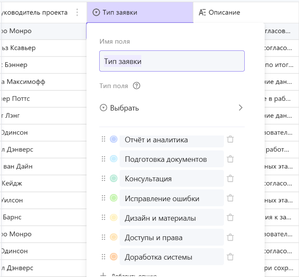Edit the Дизайн и материалы option name
Image resolution: width=299 pixels, height=277 pixels.
coord(172,218)
